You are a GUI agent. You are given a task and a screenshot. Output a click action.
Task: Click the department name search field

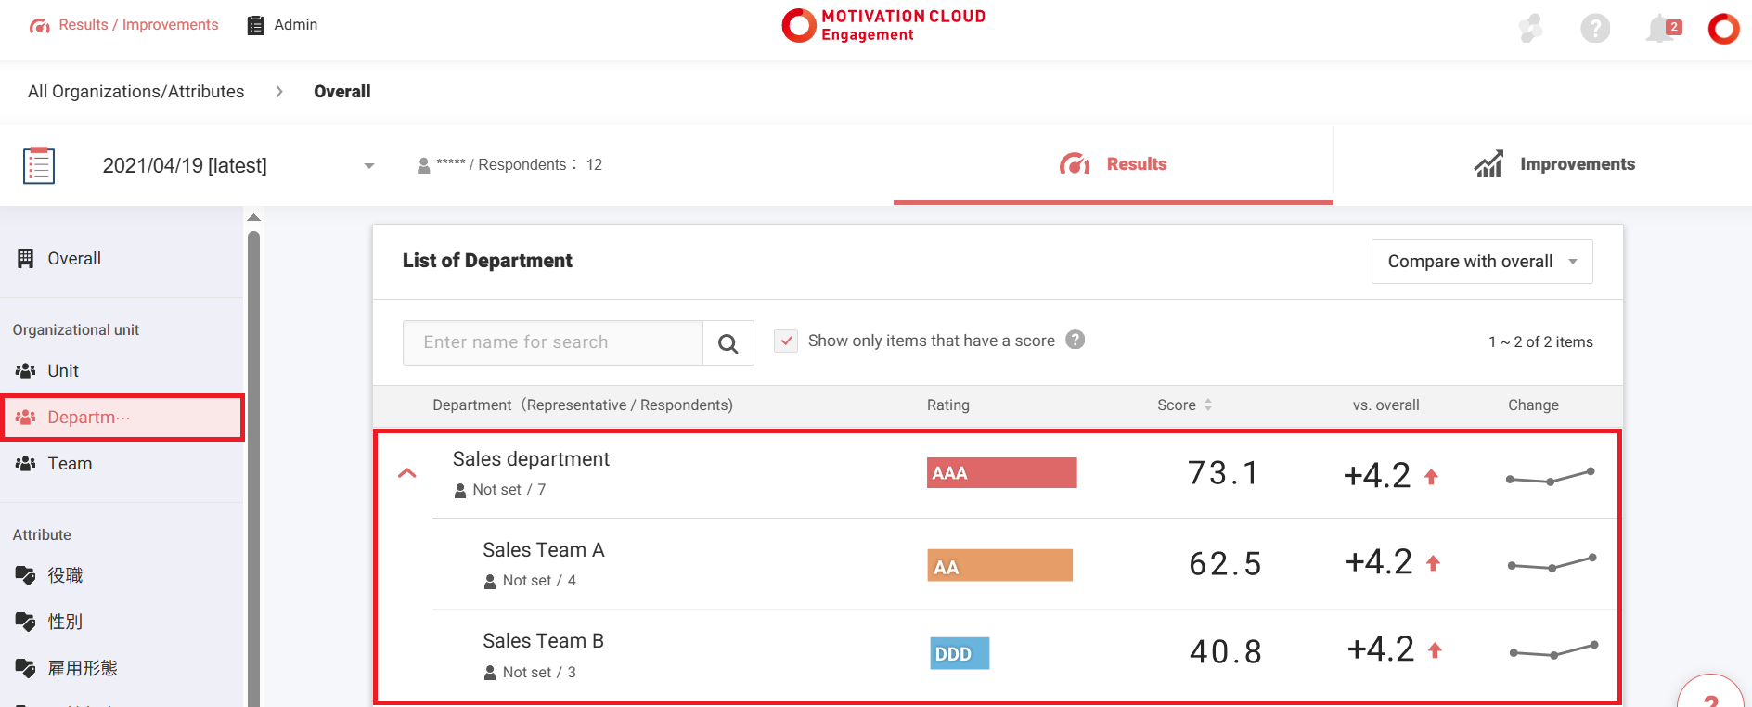pos(553,342)
